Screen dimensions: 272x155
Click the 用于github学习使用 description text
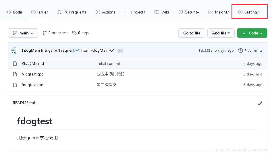tap(37, 138)
